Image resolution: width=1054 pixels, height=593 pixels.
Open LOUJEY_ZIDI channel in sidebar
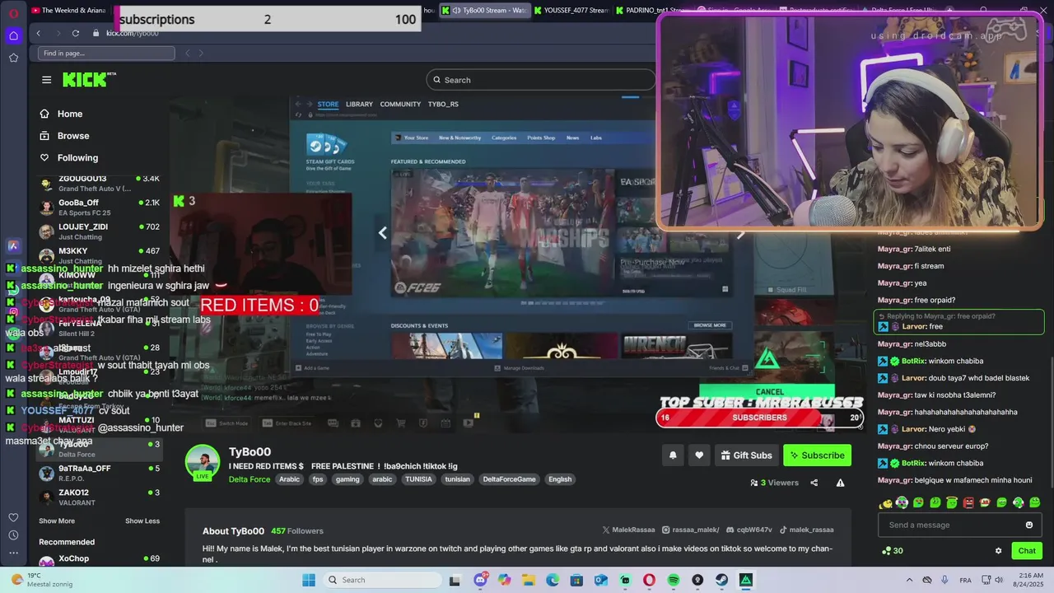[99, 231]
